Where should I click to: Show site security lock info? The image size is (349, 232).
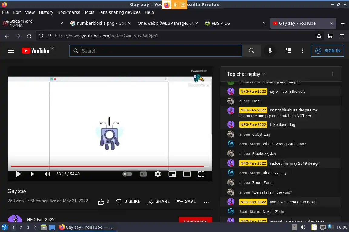click(49, 36)
